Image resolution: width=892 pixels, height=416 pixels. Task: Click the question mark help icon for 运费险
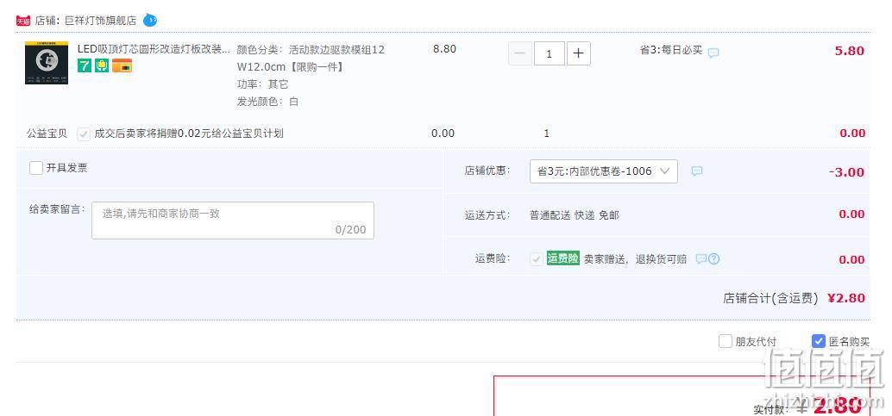pyautogui.click(x=714, y=259)
